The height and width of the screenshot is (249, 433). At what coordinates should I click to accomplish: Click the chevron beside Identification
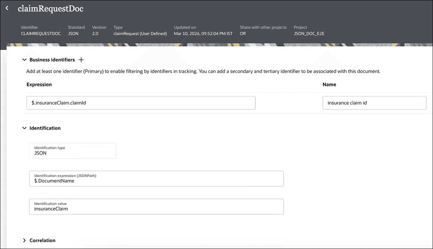(x=24, y=128)
